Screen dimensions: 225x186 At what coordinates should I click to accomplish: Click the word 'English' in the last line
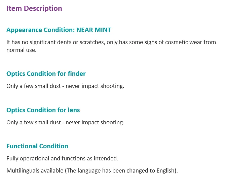click(165, 170)
